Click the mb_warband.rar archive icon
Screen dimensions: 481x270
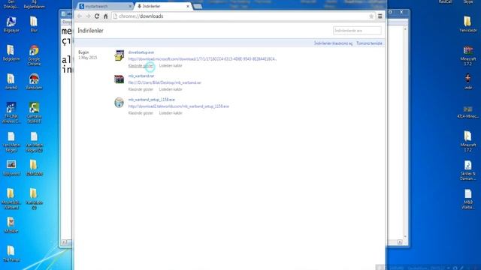click(119, 79)
